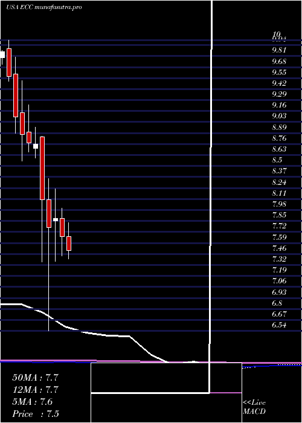302x423 pixels.
Task: Click the 'USA ECC munafasutra.pro' chart title
Action: (x=44, y=7)
